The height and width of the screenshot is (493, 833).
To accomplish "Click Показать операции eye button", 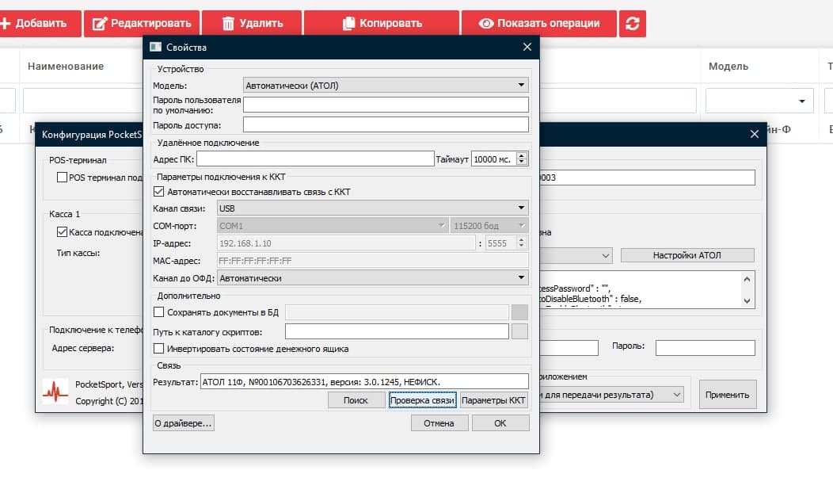I will pyautogui.click(x=538, y=23).
